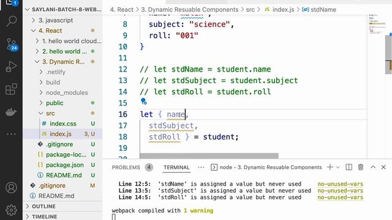Image resolution: width=392 pixels, height=220 pixels.
Task: Open the Extensions view
Action: click(11, 89)
